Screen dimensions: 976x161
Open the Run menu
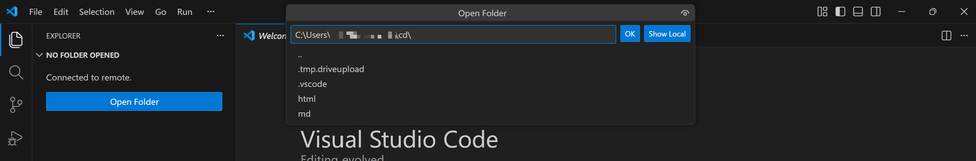pos(184,12)
